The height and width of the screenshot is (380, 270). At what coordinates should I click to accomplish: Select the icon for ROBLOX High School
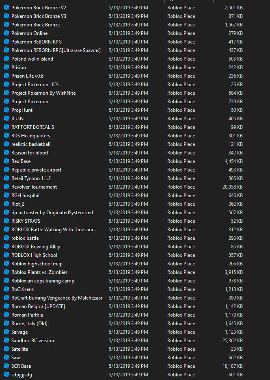pyautogui.click(x=6, y=255)
